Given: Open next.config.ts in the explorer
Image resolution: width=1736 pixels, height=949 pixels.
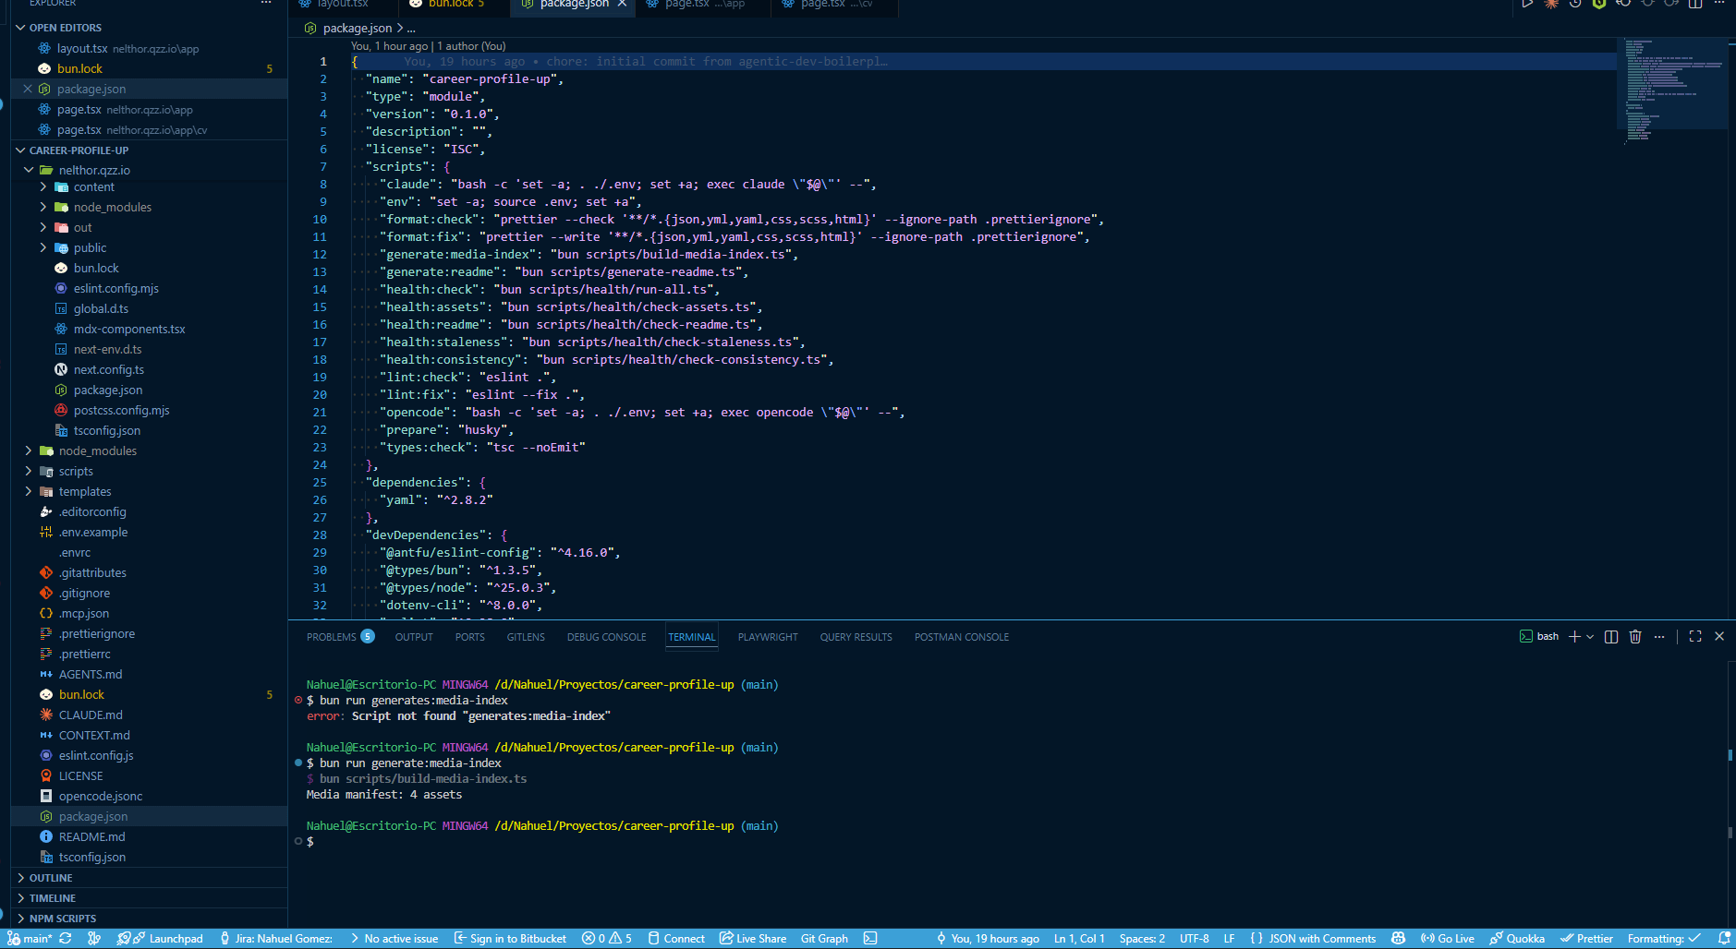Looking at the screenshot, I should (x=109, y=369).
